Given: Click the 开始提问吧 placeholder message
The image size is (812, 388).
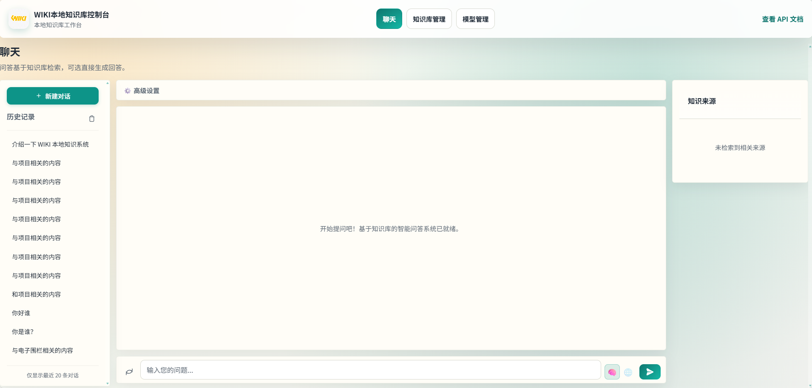Looking at the screenshot, I should [x=390, y=229].
